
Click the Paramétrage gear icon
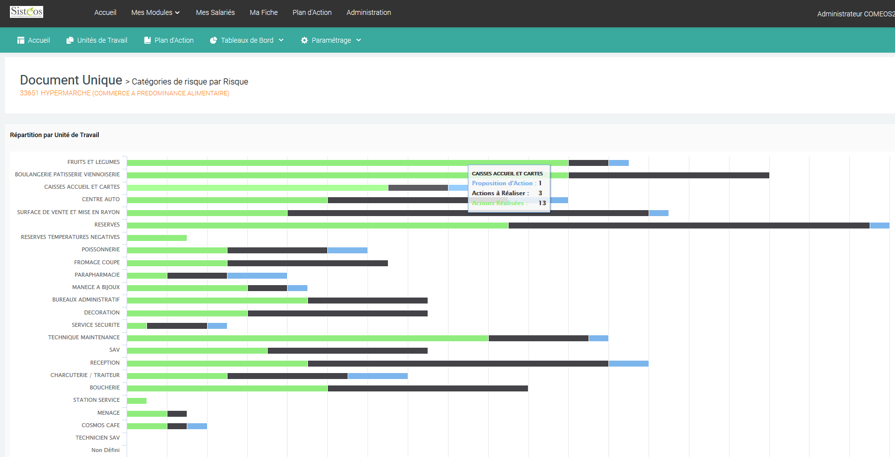304,40
